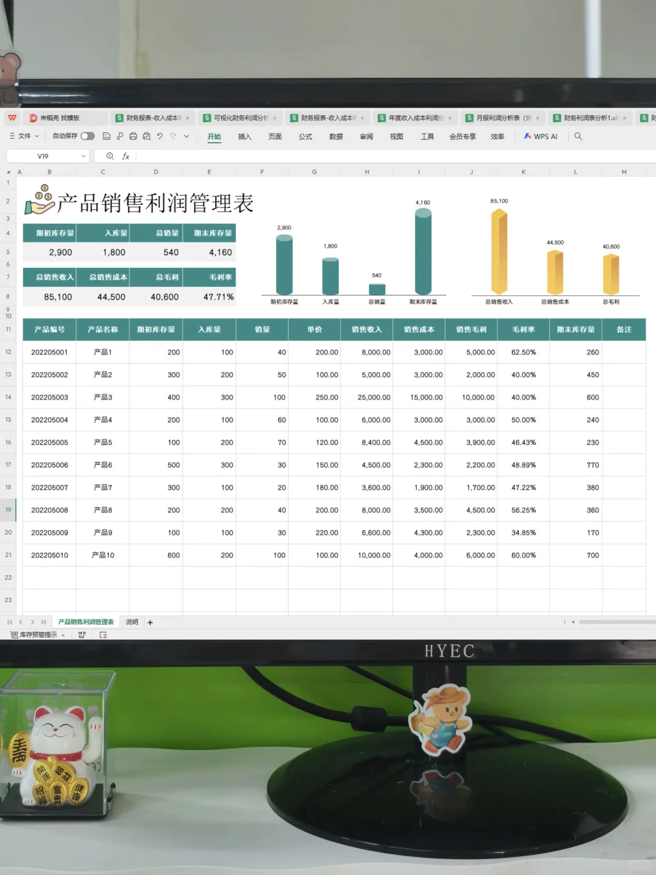Go to previous sheet navigation arrow
The height and width of the screenshot is (875, 656).
point(21,622)
